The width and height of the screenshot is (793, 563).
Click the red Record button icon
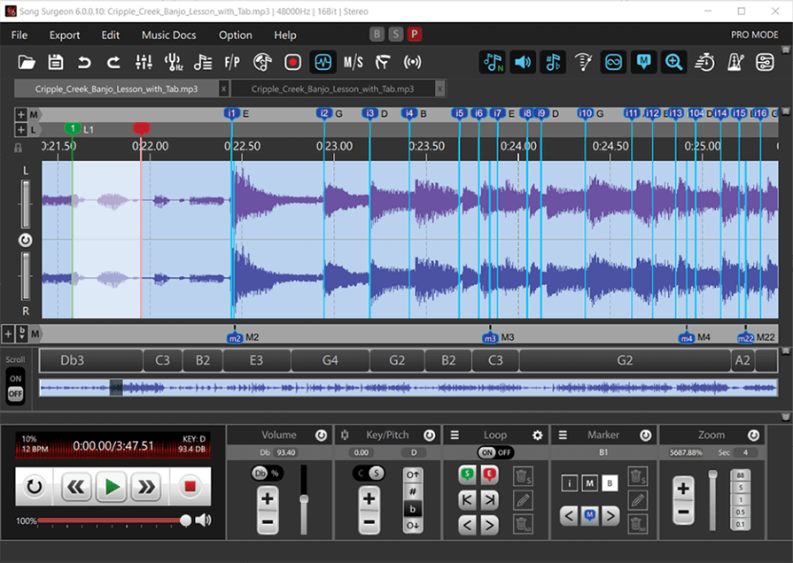tap(292, 62)
